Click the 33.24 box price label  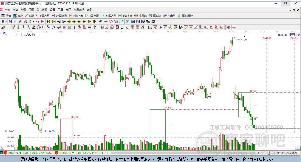[75, 117]
